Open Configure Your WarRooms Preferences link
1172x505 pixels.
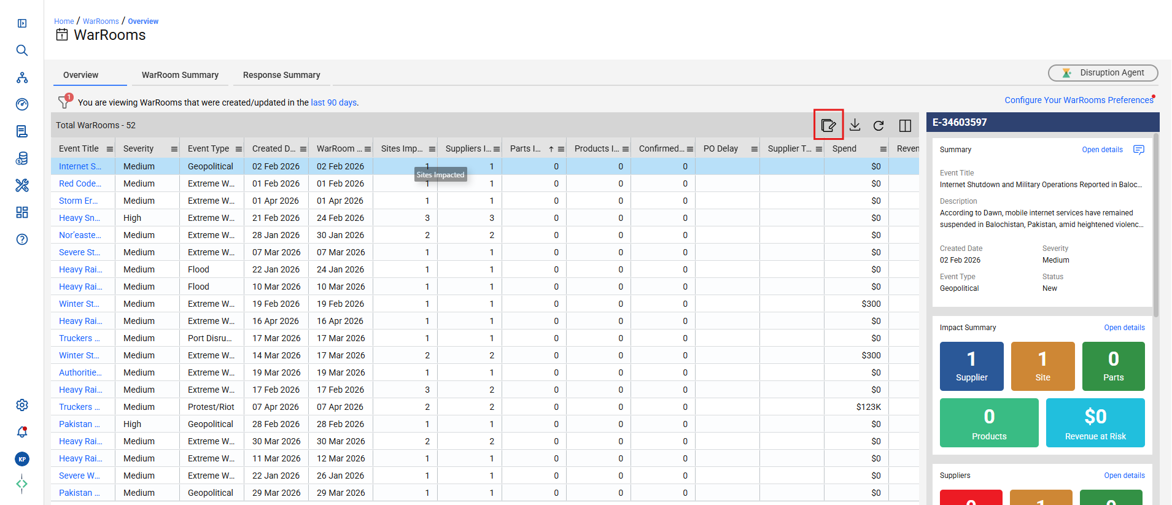[x=1079, y=100]
